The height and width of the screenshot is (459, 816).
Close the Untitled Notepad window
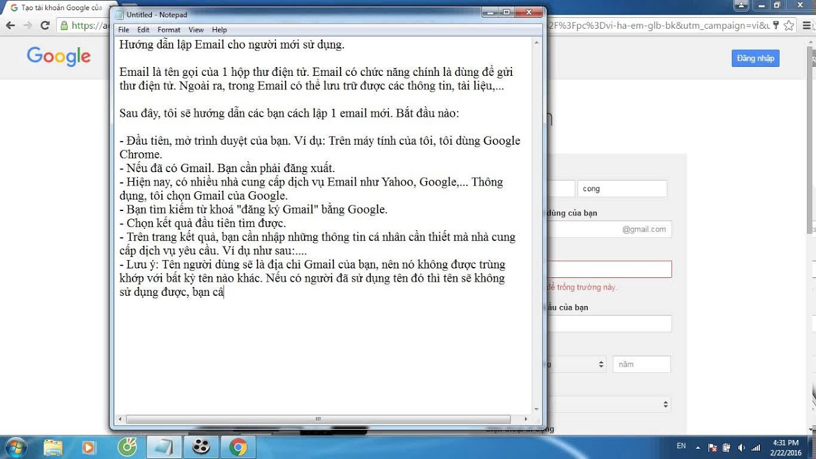coord(529,12)
